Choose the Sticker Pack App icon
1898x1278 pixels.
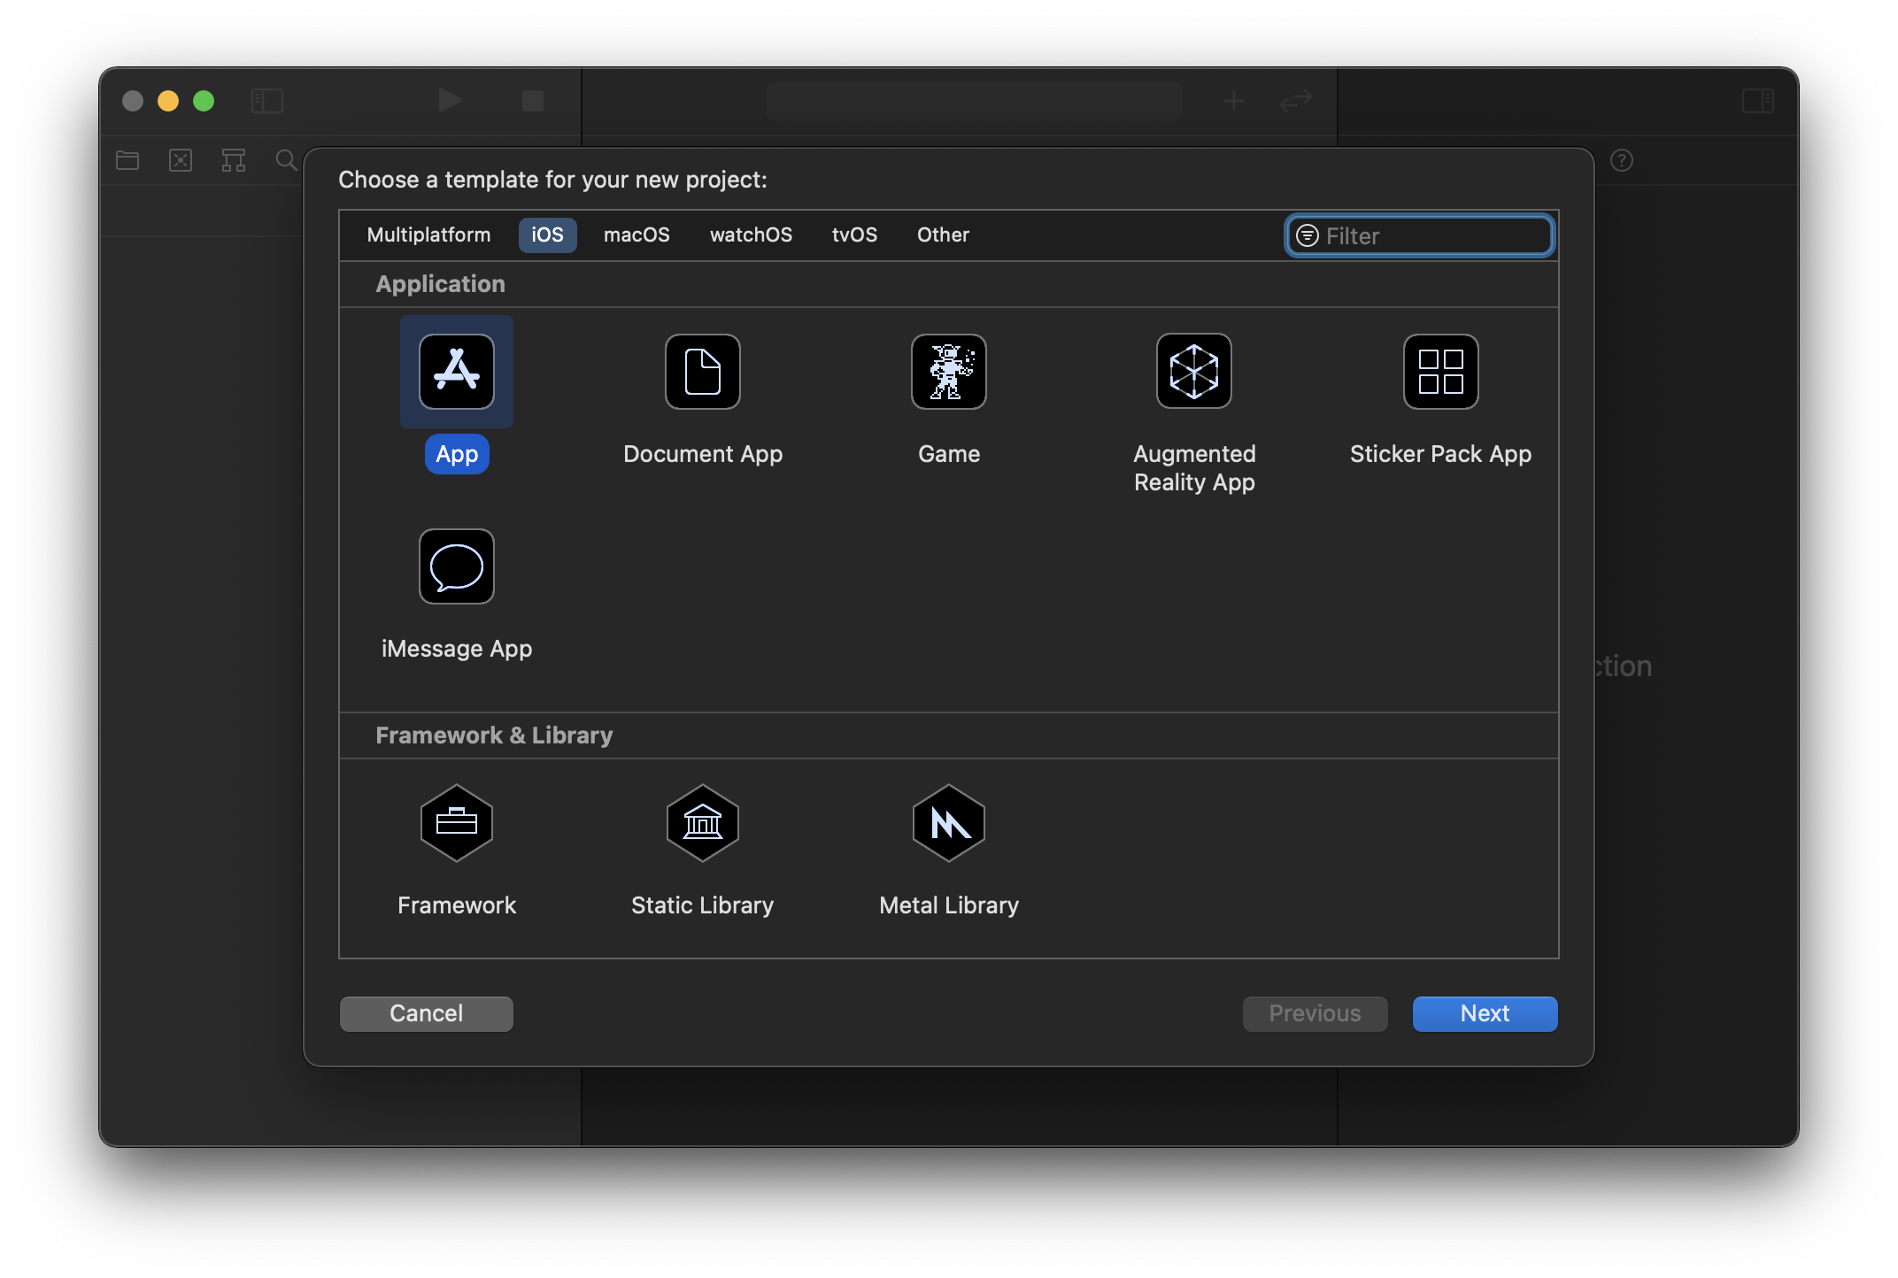pos(1441,372)
